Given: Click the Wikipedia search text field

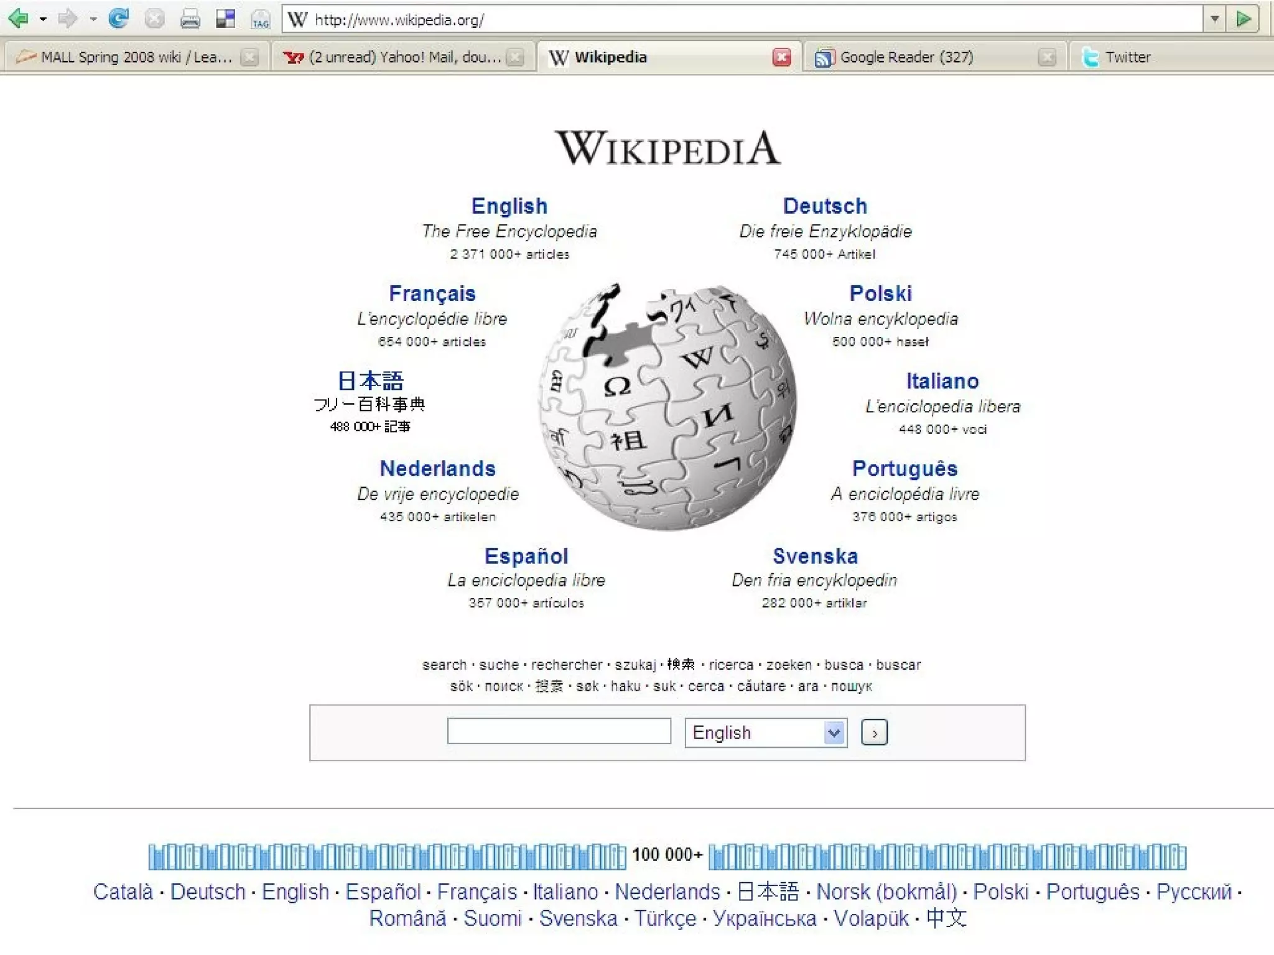Looking at the screenshot, I should pyautogui.click(x=559, y=731).
